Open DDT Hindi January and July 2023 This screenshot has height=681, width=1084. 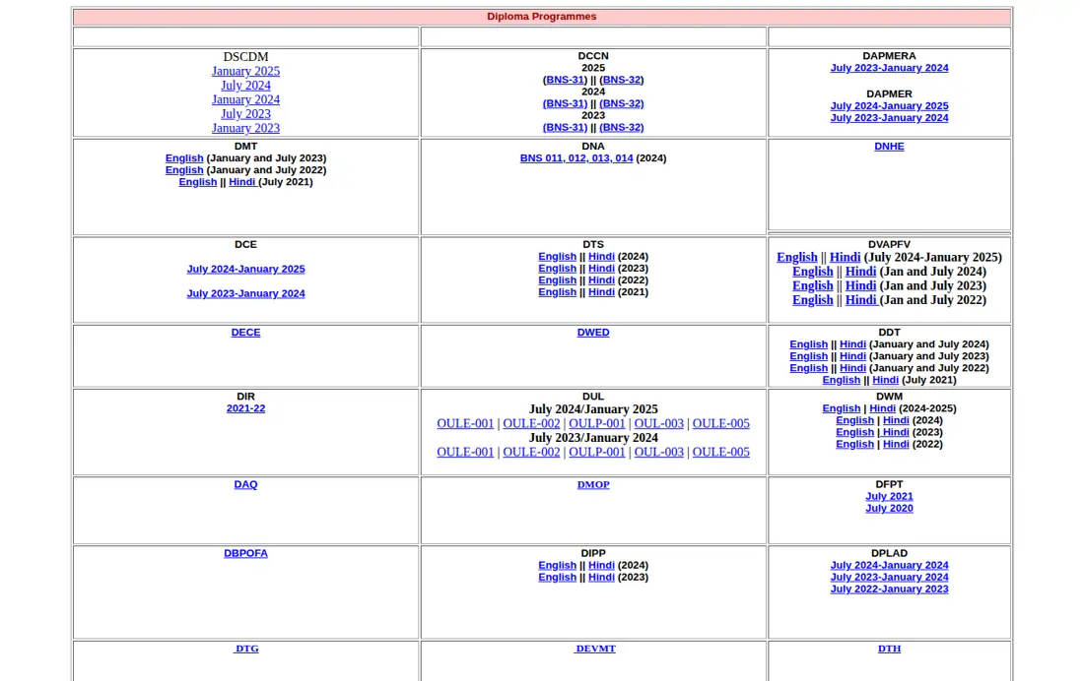click(852, 355)
